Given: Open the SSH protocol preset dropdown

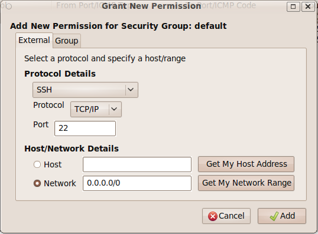Looking at the screenshot, I should (85, 90).
